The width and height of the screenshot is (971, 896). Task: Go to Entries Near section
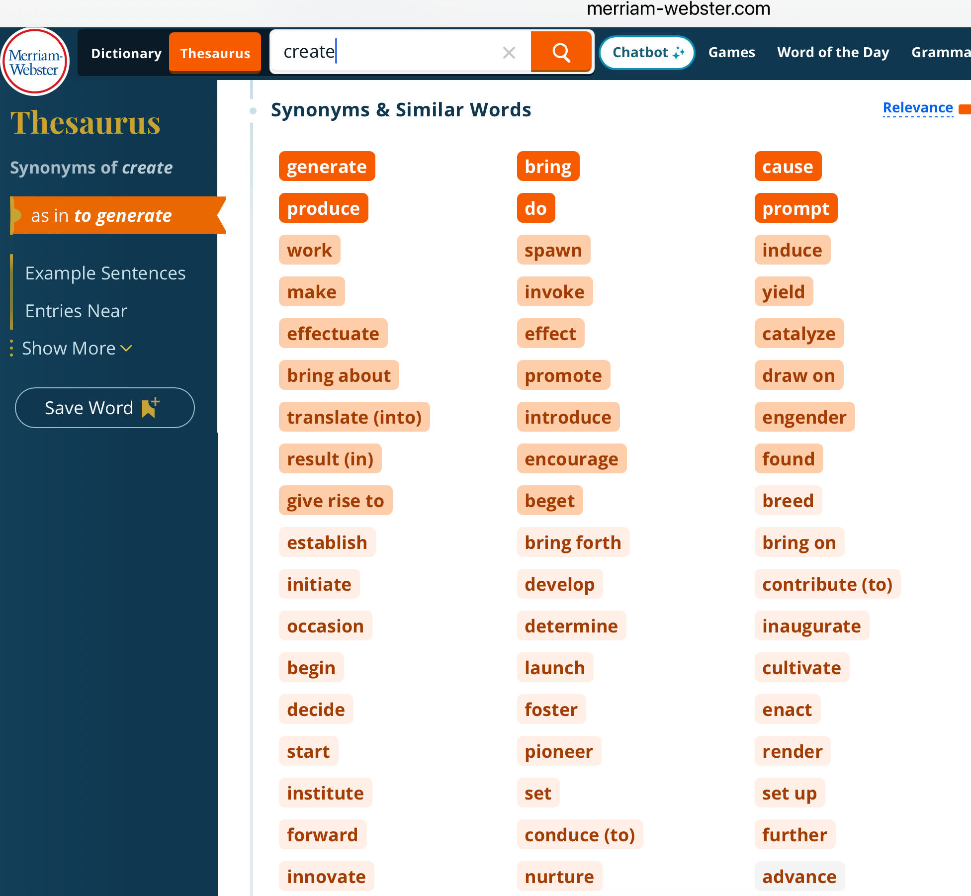(x=76, y=311)
